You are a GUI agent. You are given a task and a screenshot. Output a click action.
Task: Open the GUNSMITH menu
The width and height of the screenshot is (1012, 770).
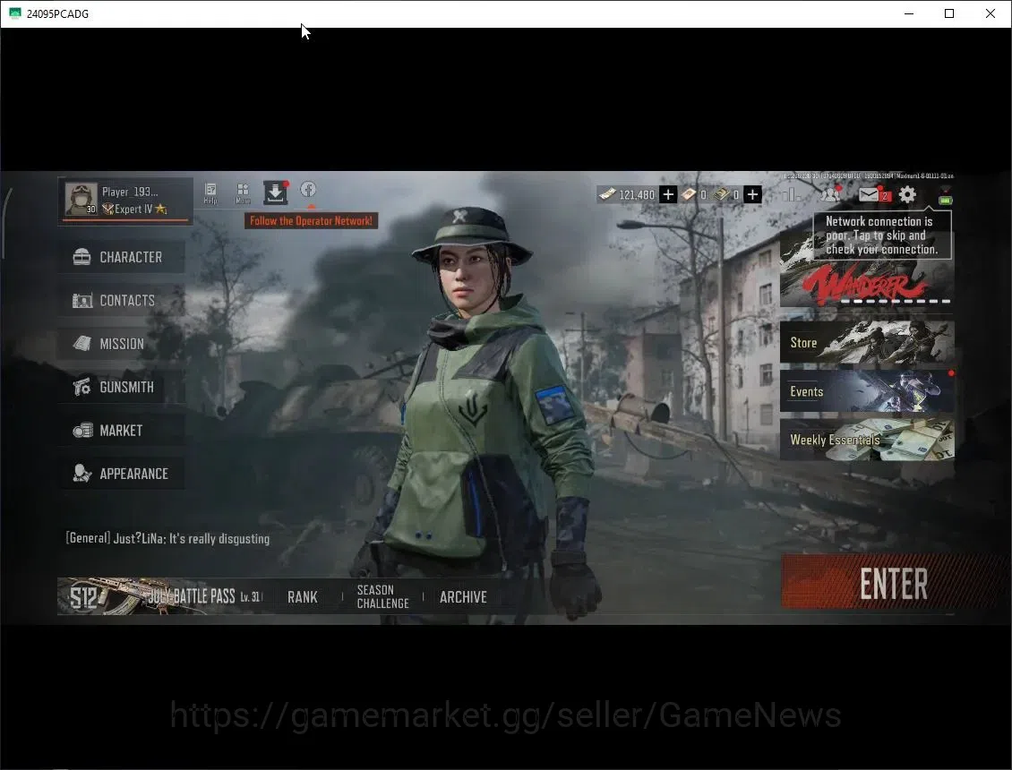[x=121, y=388]
